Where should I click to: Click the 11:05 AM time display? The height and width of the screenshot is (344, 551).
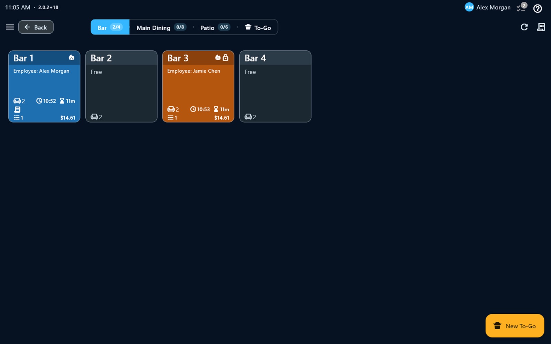tap(18, 7)
